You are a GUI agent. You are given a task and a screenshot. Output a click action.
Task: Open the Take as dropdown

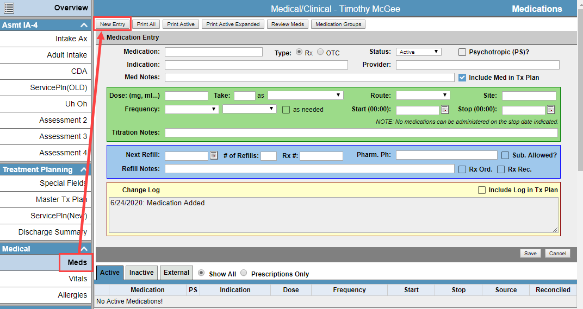pyautogui.click(x=305, y=96)
